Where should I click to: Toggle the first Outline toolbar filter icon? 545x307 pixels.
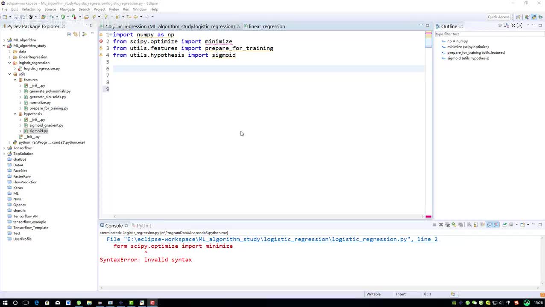500,26
